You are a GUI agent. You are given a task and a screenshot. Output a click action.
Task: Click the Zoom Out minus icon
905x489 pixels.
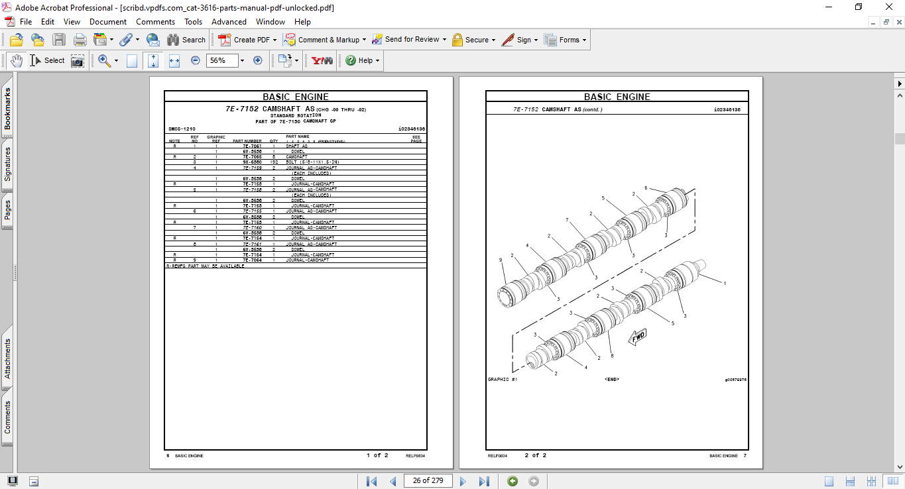pos(196,60)
